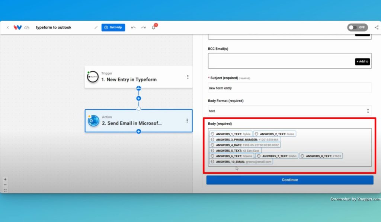381x222 pixels.
Task: Select the ANSWERS_2_TEXT tag in body
Action: tap(275, 134)
